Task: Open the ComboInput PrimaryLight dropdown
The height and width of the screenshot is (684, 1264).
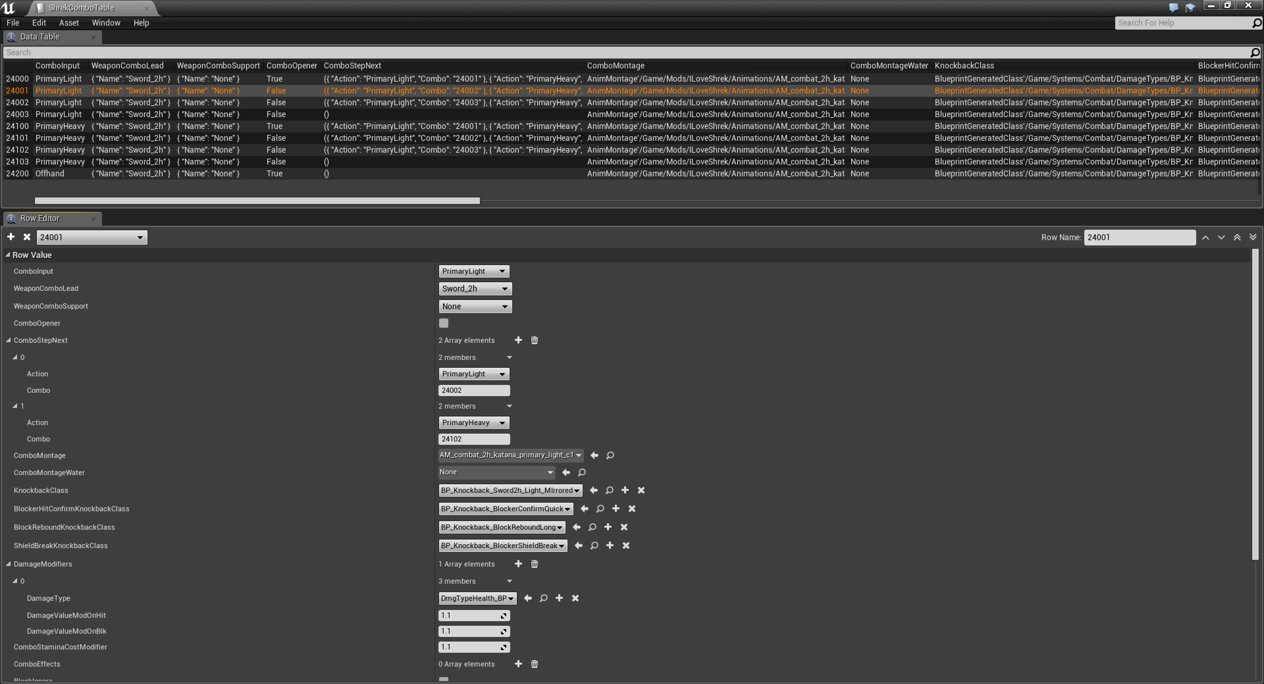Action: 474,271
